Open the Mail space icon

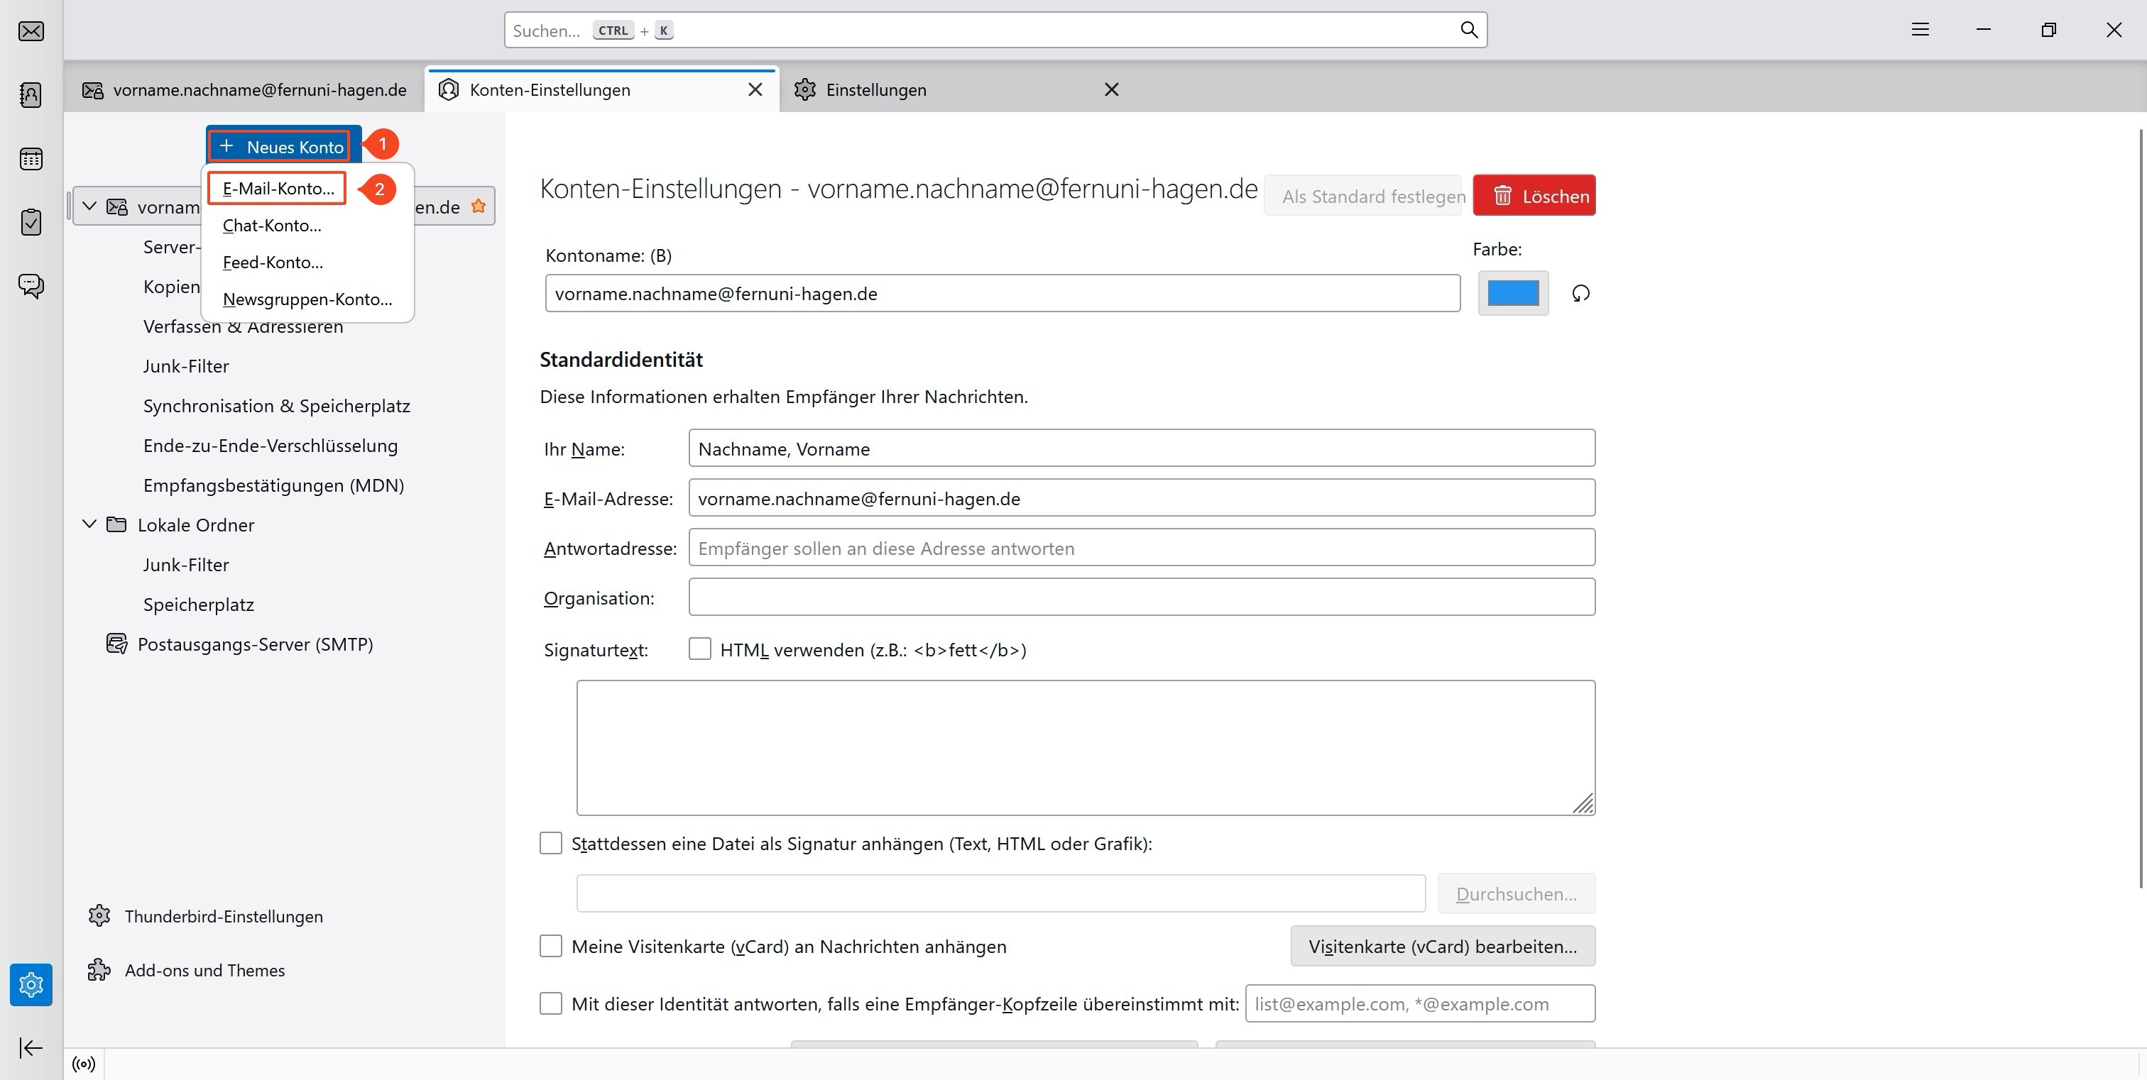[31, 31]
